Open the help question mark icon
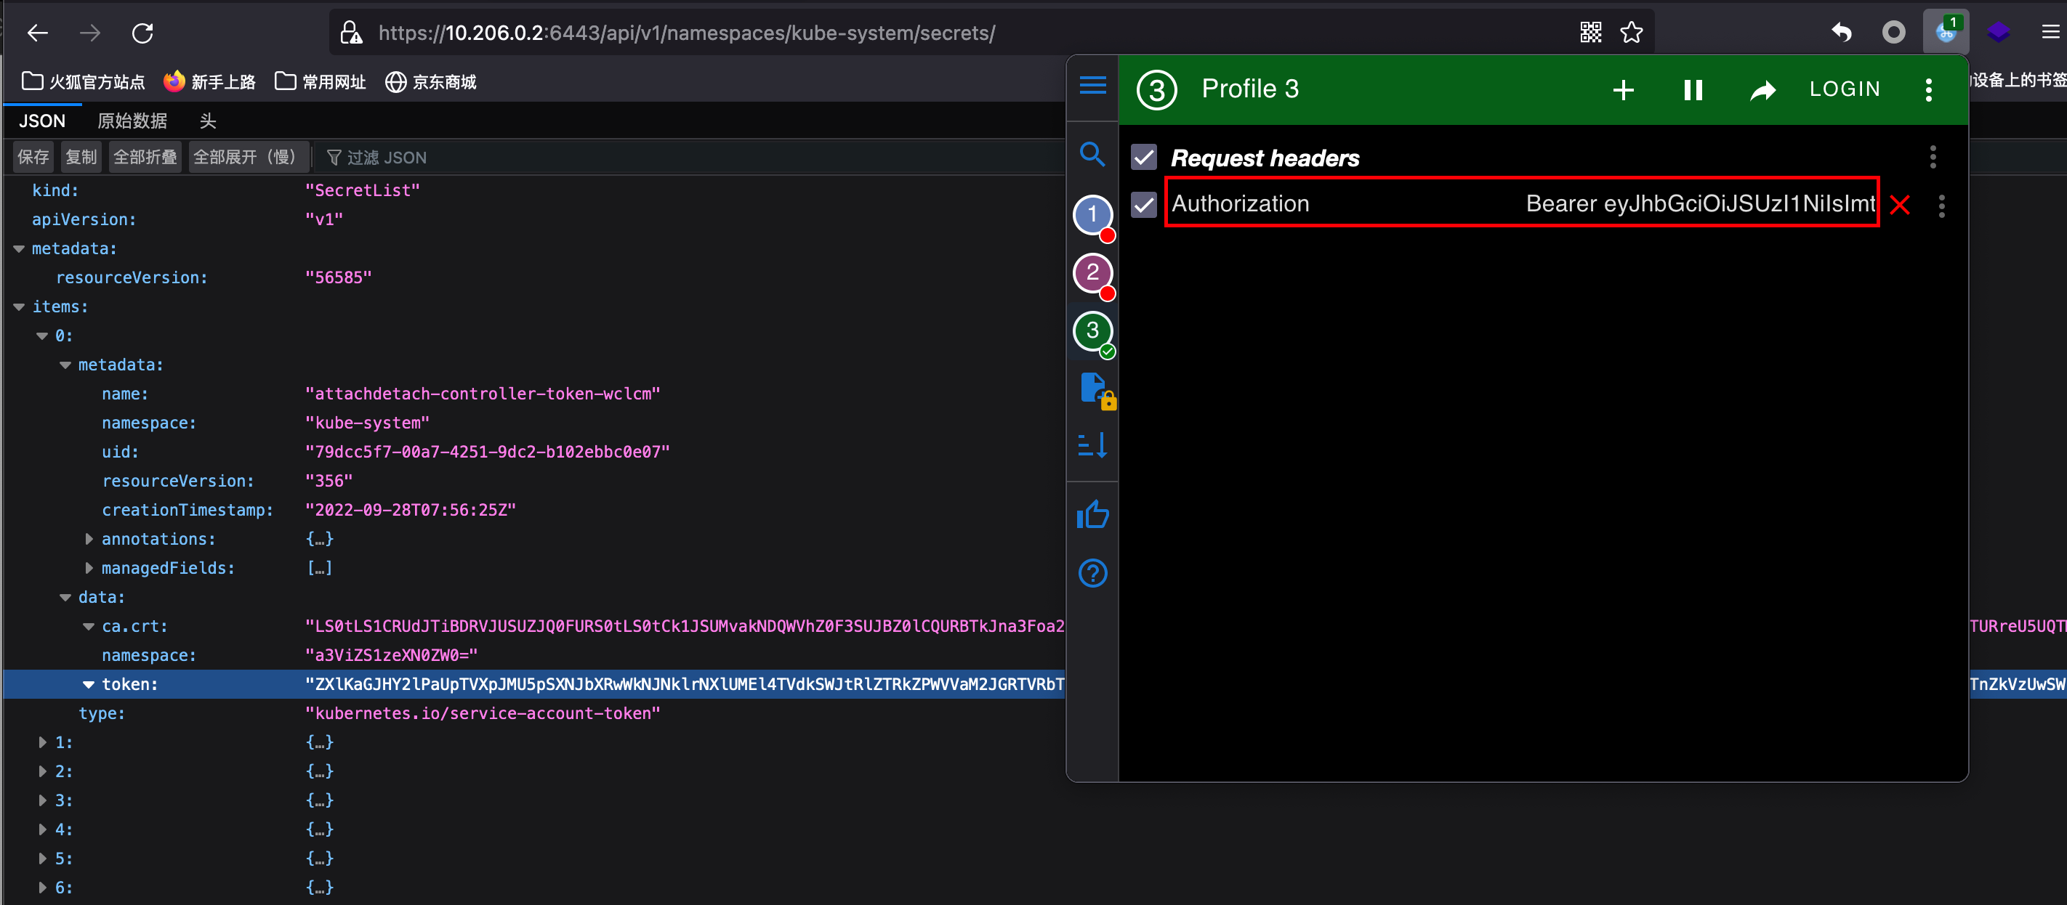Viewport: 2067px width, 905px height. [1092, 573]
